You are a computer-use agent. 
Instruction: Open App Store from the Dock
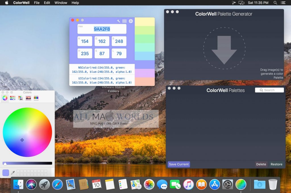tap(215, 184)
